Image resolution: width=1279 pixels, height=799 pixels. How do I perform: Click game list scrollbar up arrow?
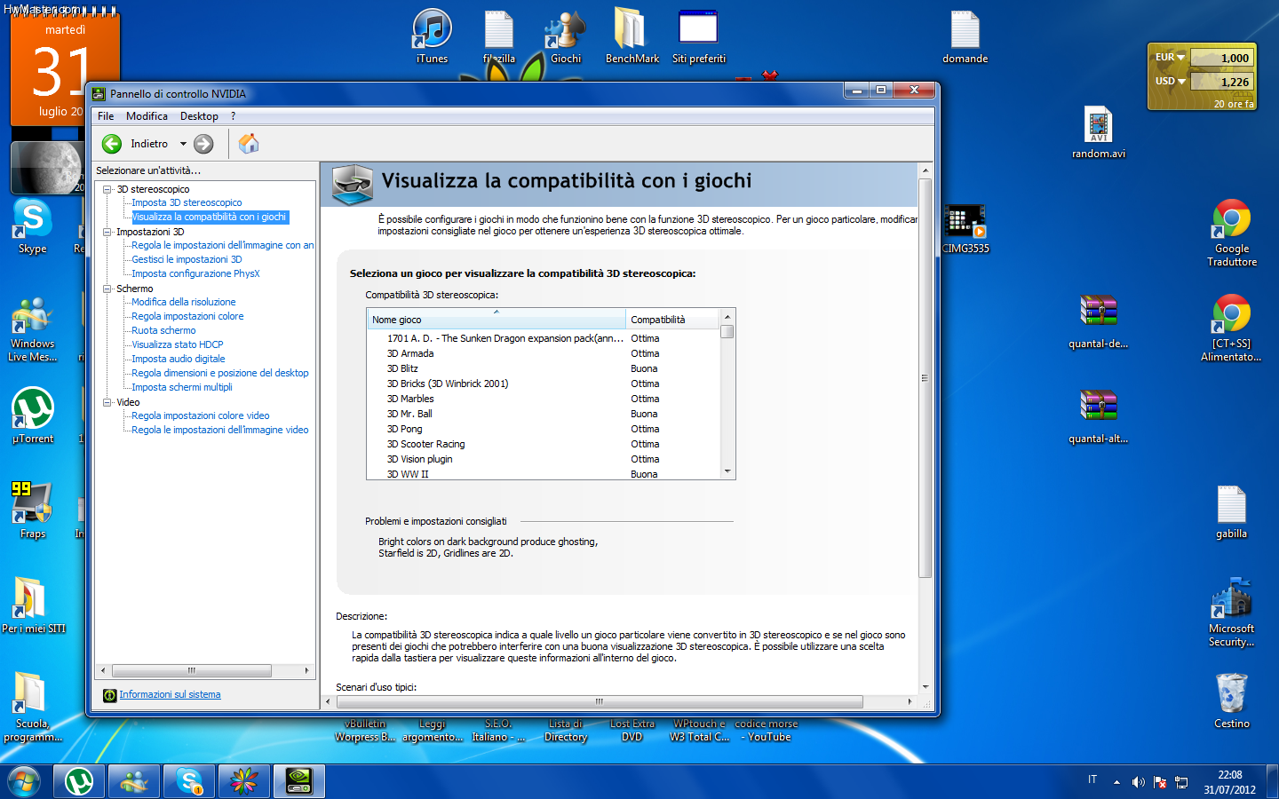727,317
